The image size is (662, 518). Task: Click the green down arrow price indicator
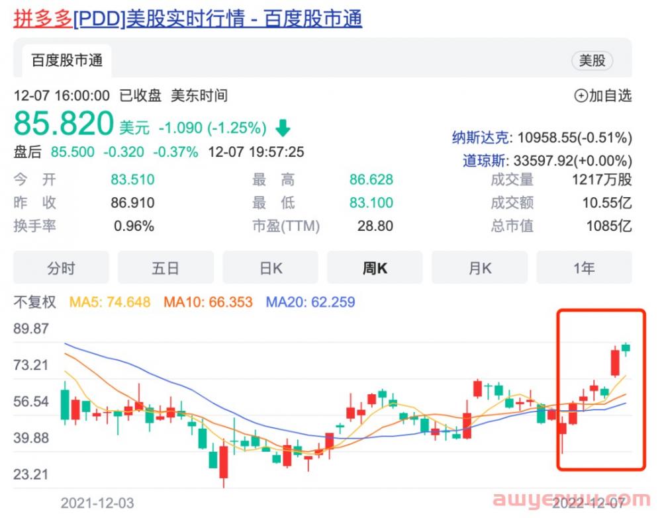click(x=283, y=127)
